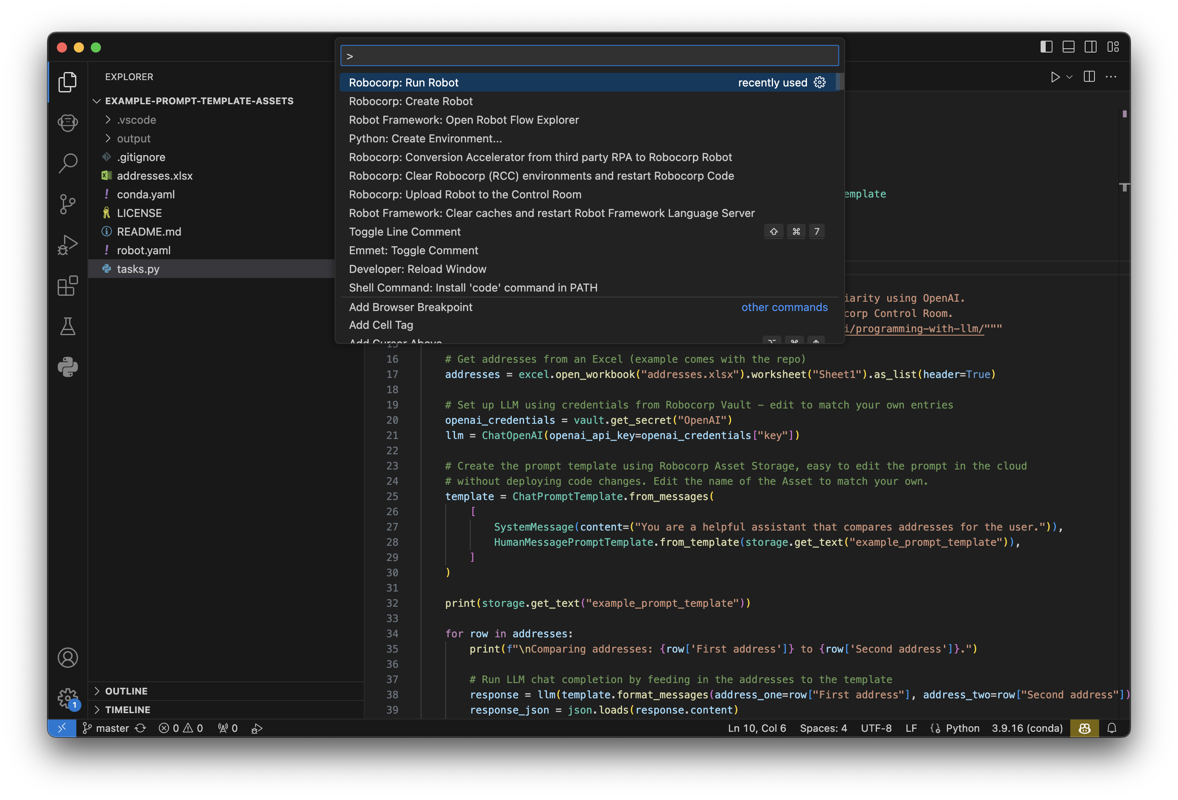Open the Search view

tap(67, 163)
